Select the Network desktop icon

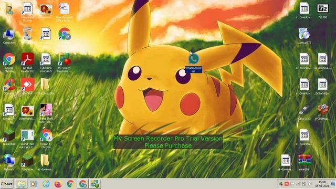pyautogui.click(x=9, y=162)
